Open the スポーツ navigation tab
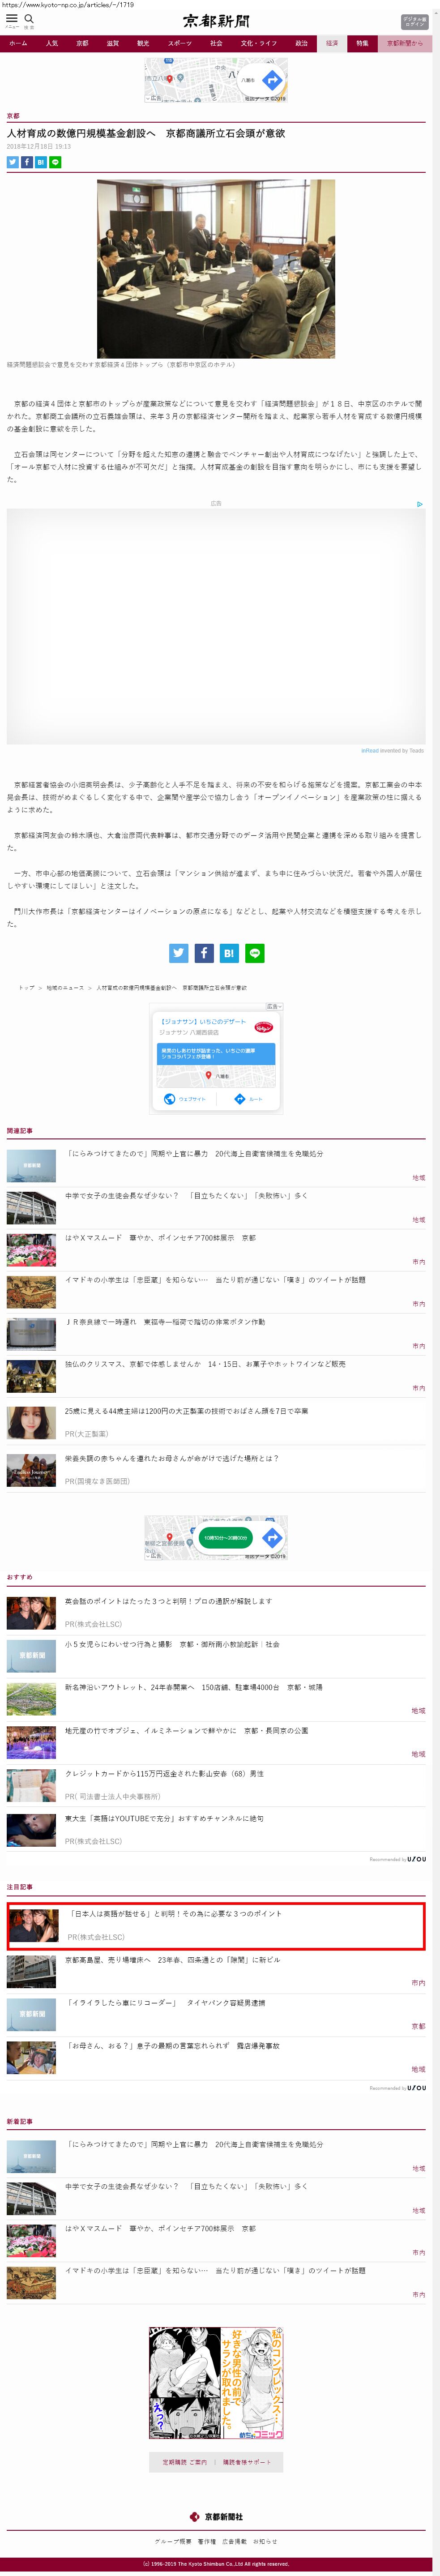 (x=179, y=44)
